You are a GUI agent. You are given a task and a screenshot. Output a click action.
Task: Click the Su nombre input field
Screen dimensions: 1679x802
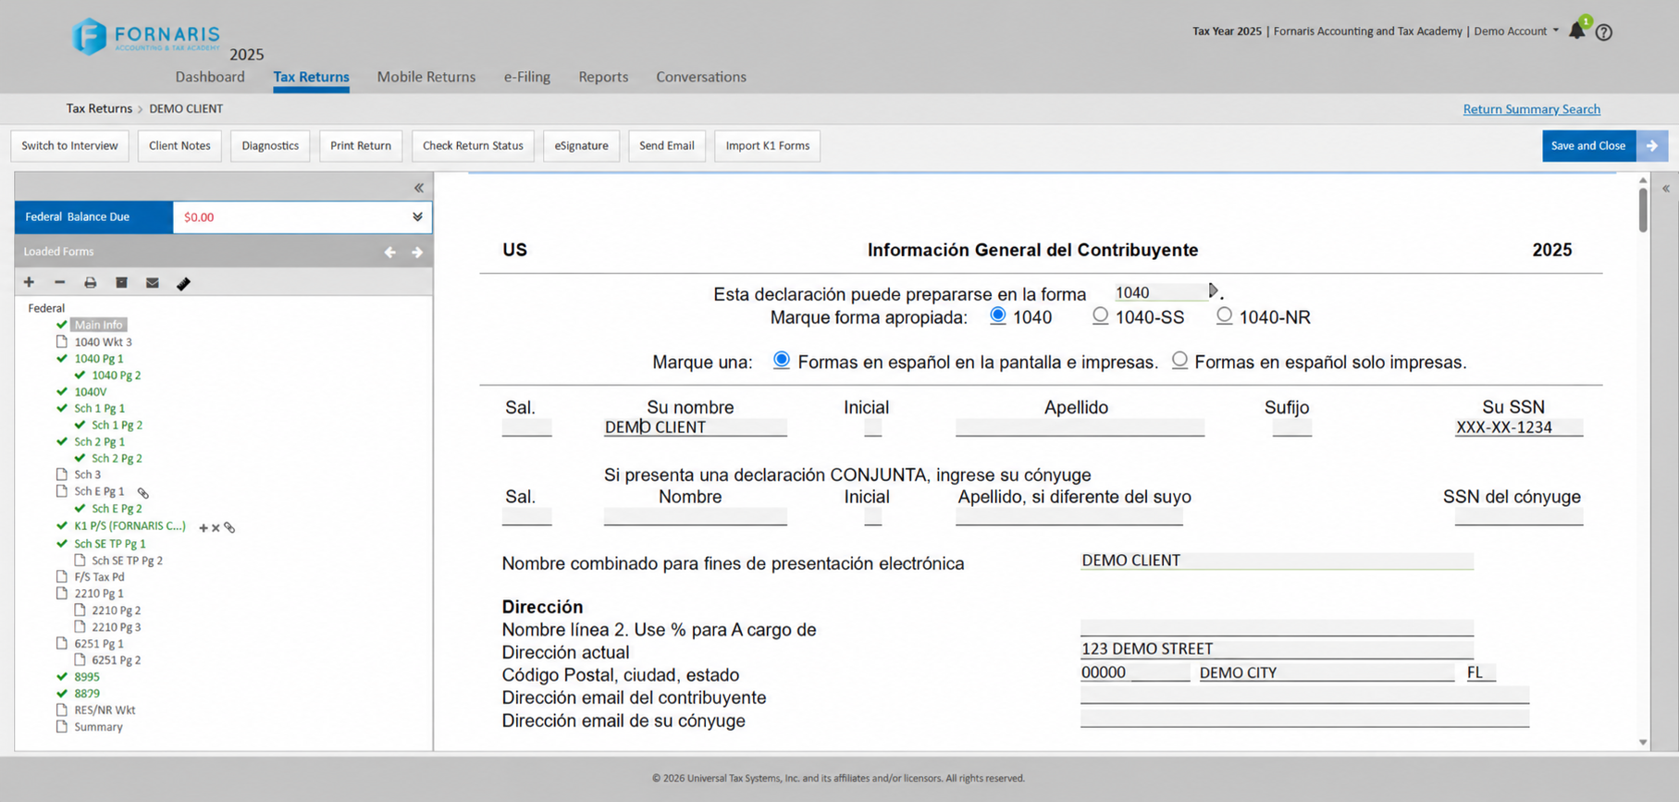pyautogui.click(x=695, y=427)
